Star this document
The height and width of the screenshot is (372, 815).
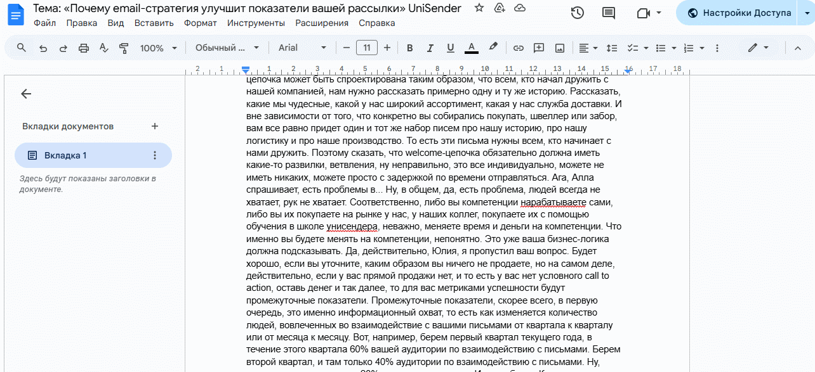tap(479, 8)
